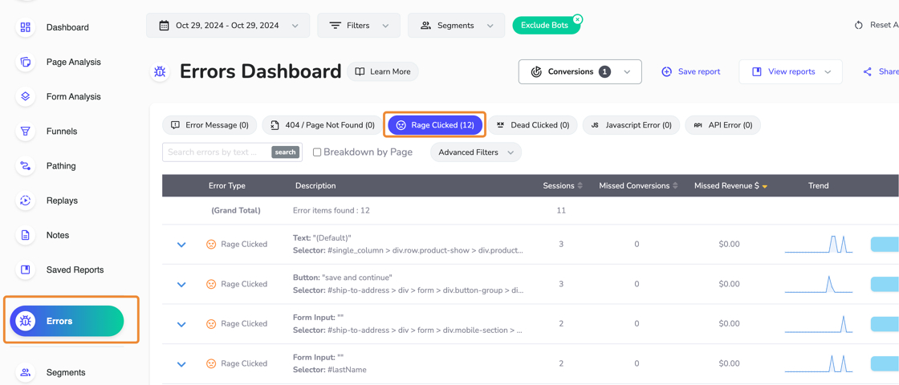This screenshot has width=899, height=385.
Task: Open the date range dropdown
Action: pyautogui.click(x=228, y=26)
